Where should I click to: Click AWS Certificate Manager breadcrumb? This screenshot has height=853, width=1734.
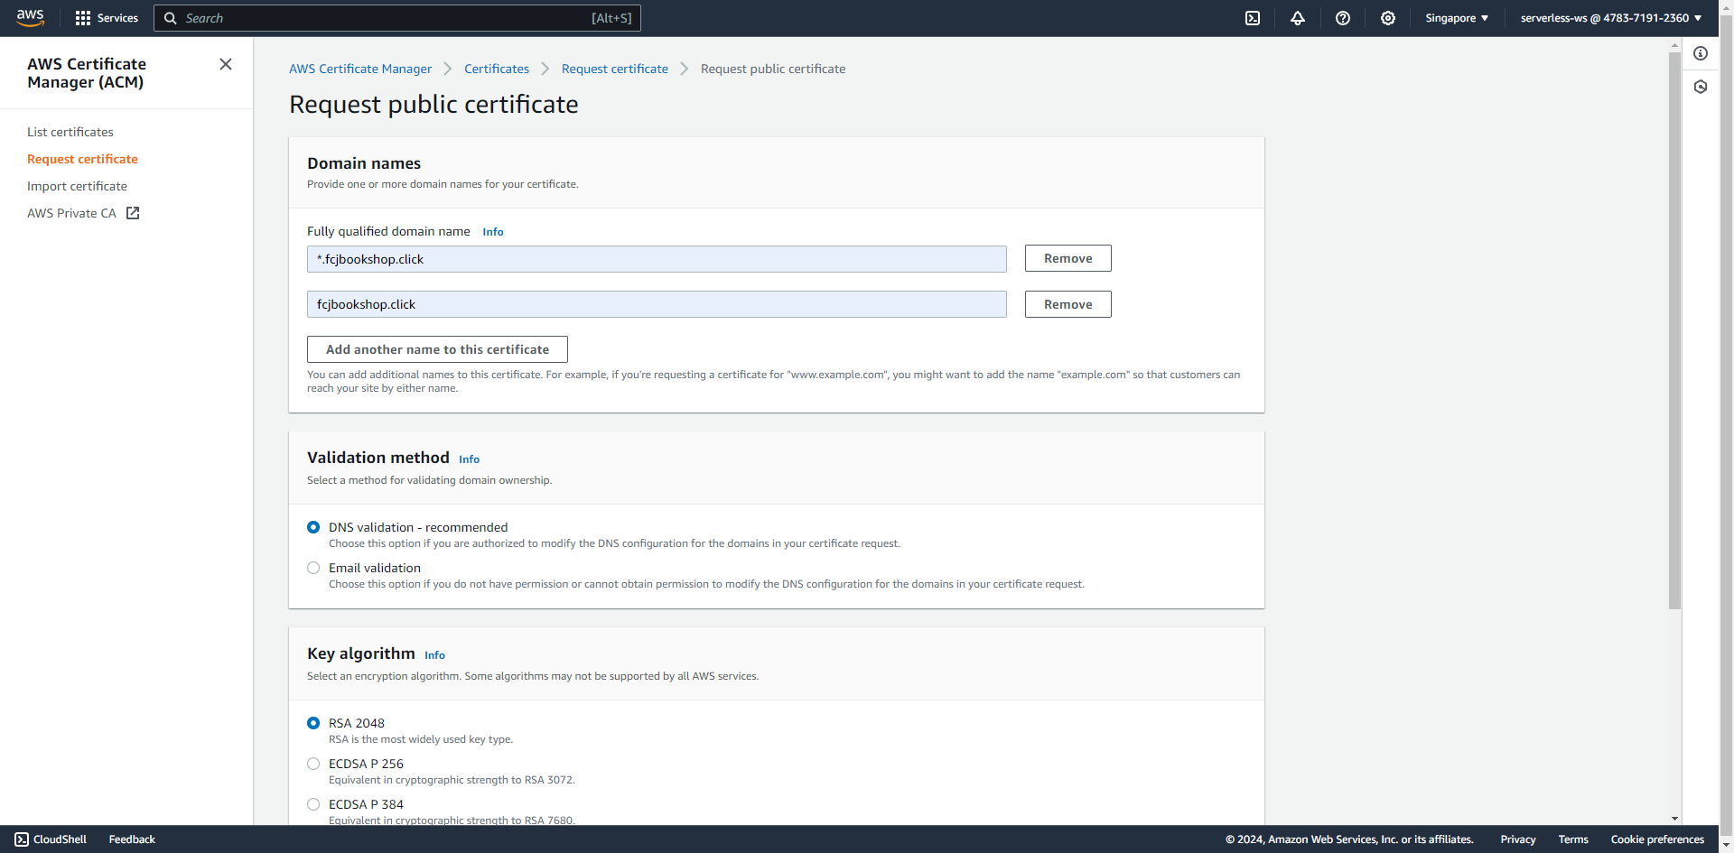point(360,69)
